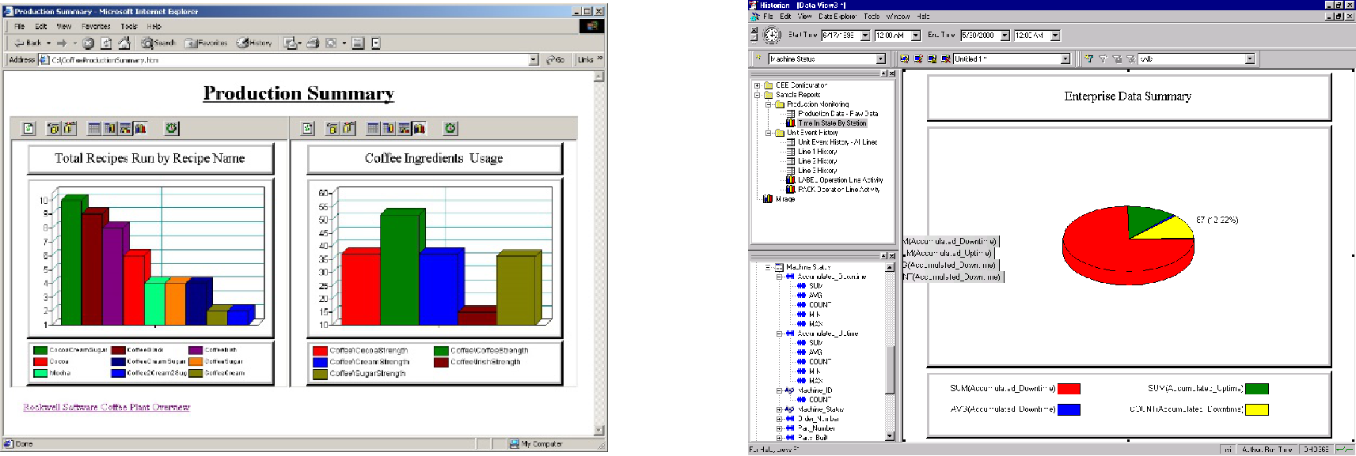Click the Go button next to address bar

pos(556,59)
